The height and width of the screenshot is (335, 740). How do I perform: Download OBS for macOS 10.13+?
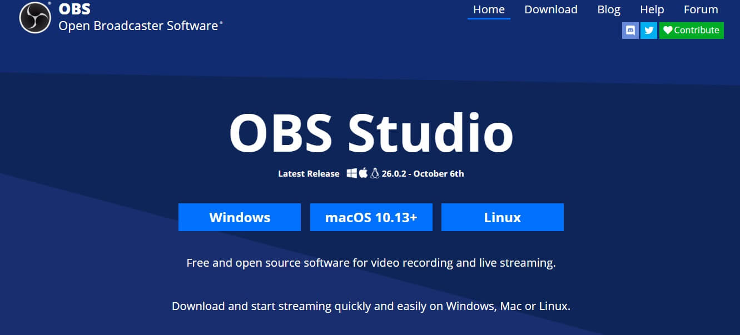click(371, 217)
